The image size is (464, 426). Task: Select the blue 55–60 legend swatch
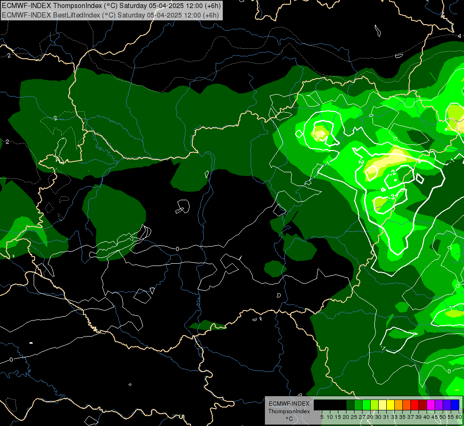tap(455, 405)
